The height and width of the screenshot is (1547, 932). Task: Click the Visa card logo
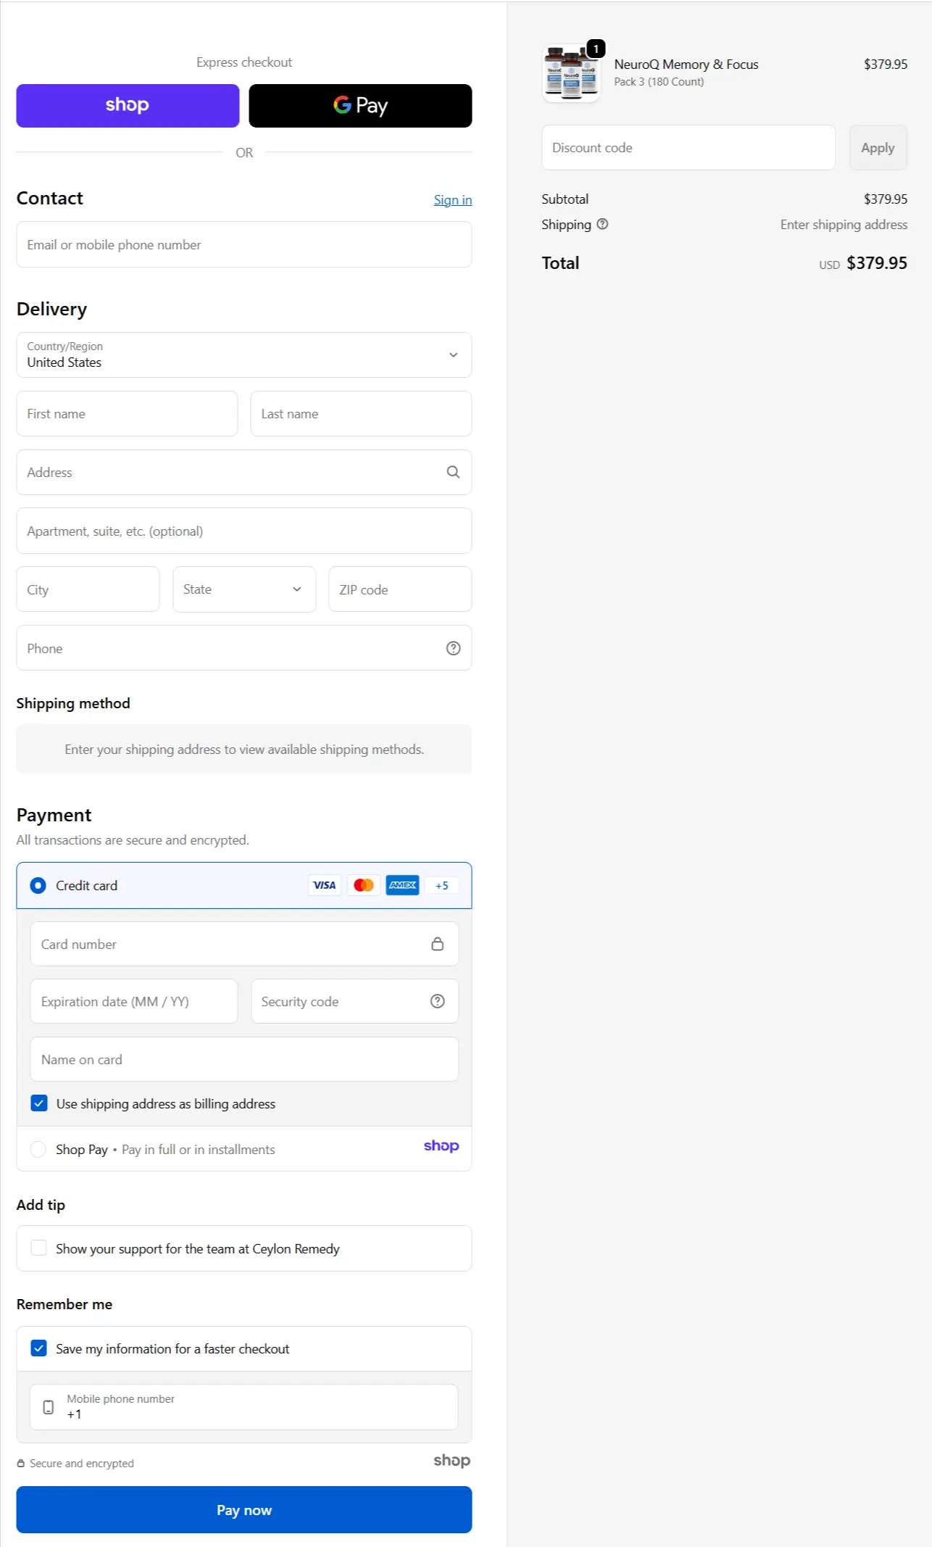(x=324, y=885)
